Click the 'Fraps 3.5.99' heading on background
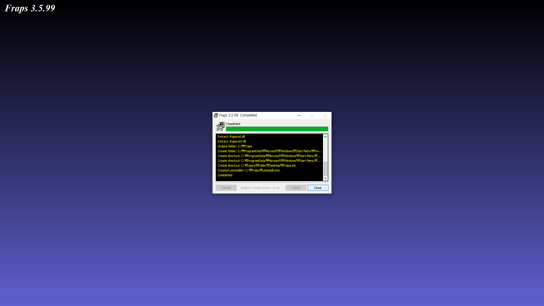The image size is (544, 306). 30,8
